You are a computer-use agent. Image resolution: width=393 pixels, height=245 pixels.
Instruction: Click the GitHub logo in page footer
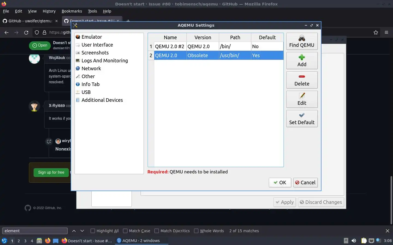(x=28, y=208)
